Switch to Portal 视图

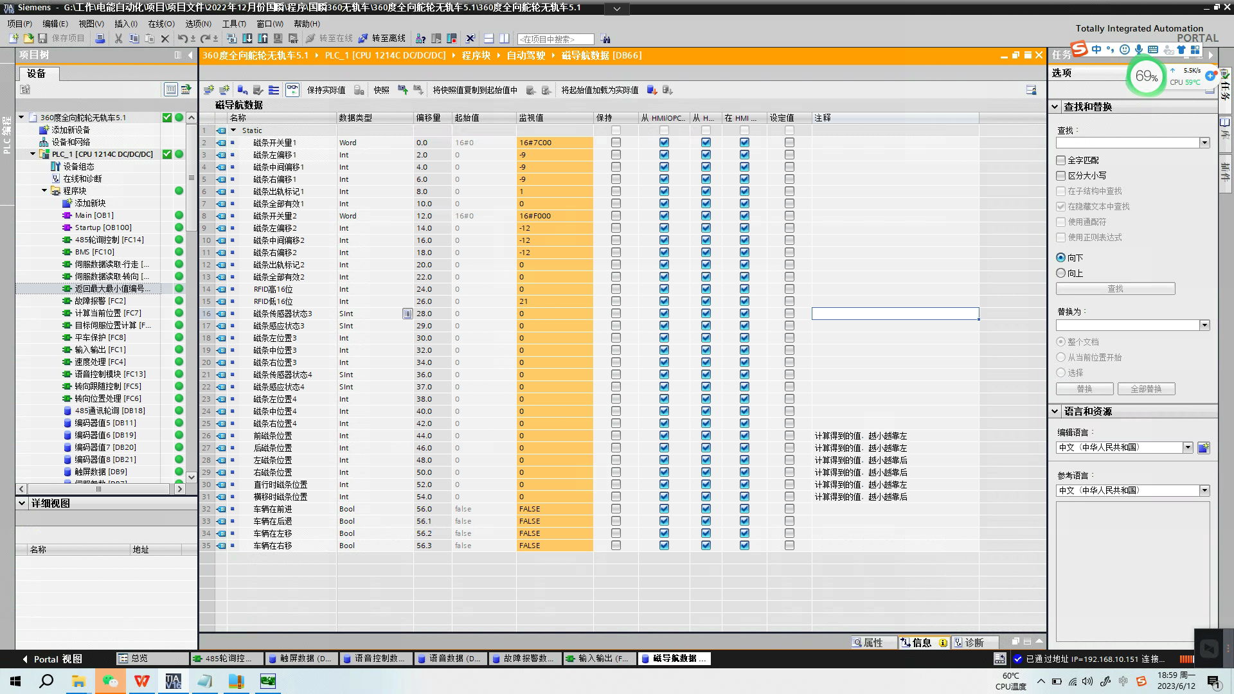tap(53, 659)
